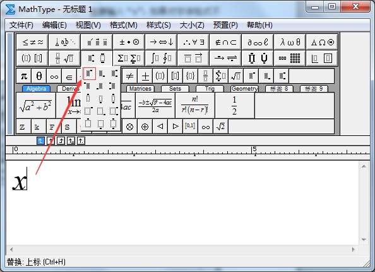Open the arrow symbols palette
Image resolution: width=375 pixels, height=272 pixels.
tap(161, 42)
